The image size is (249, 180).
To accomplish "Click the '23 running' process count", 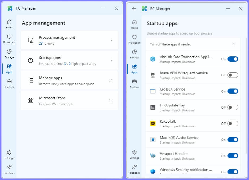I will tap(47, 44).
